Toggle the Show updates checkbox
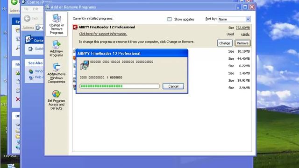The height and width of the screenshot is (168, 299). [x=169, y=19]
